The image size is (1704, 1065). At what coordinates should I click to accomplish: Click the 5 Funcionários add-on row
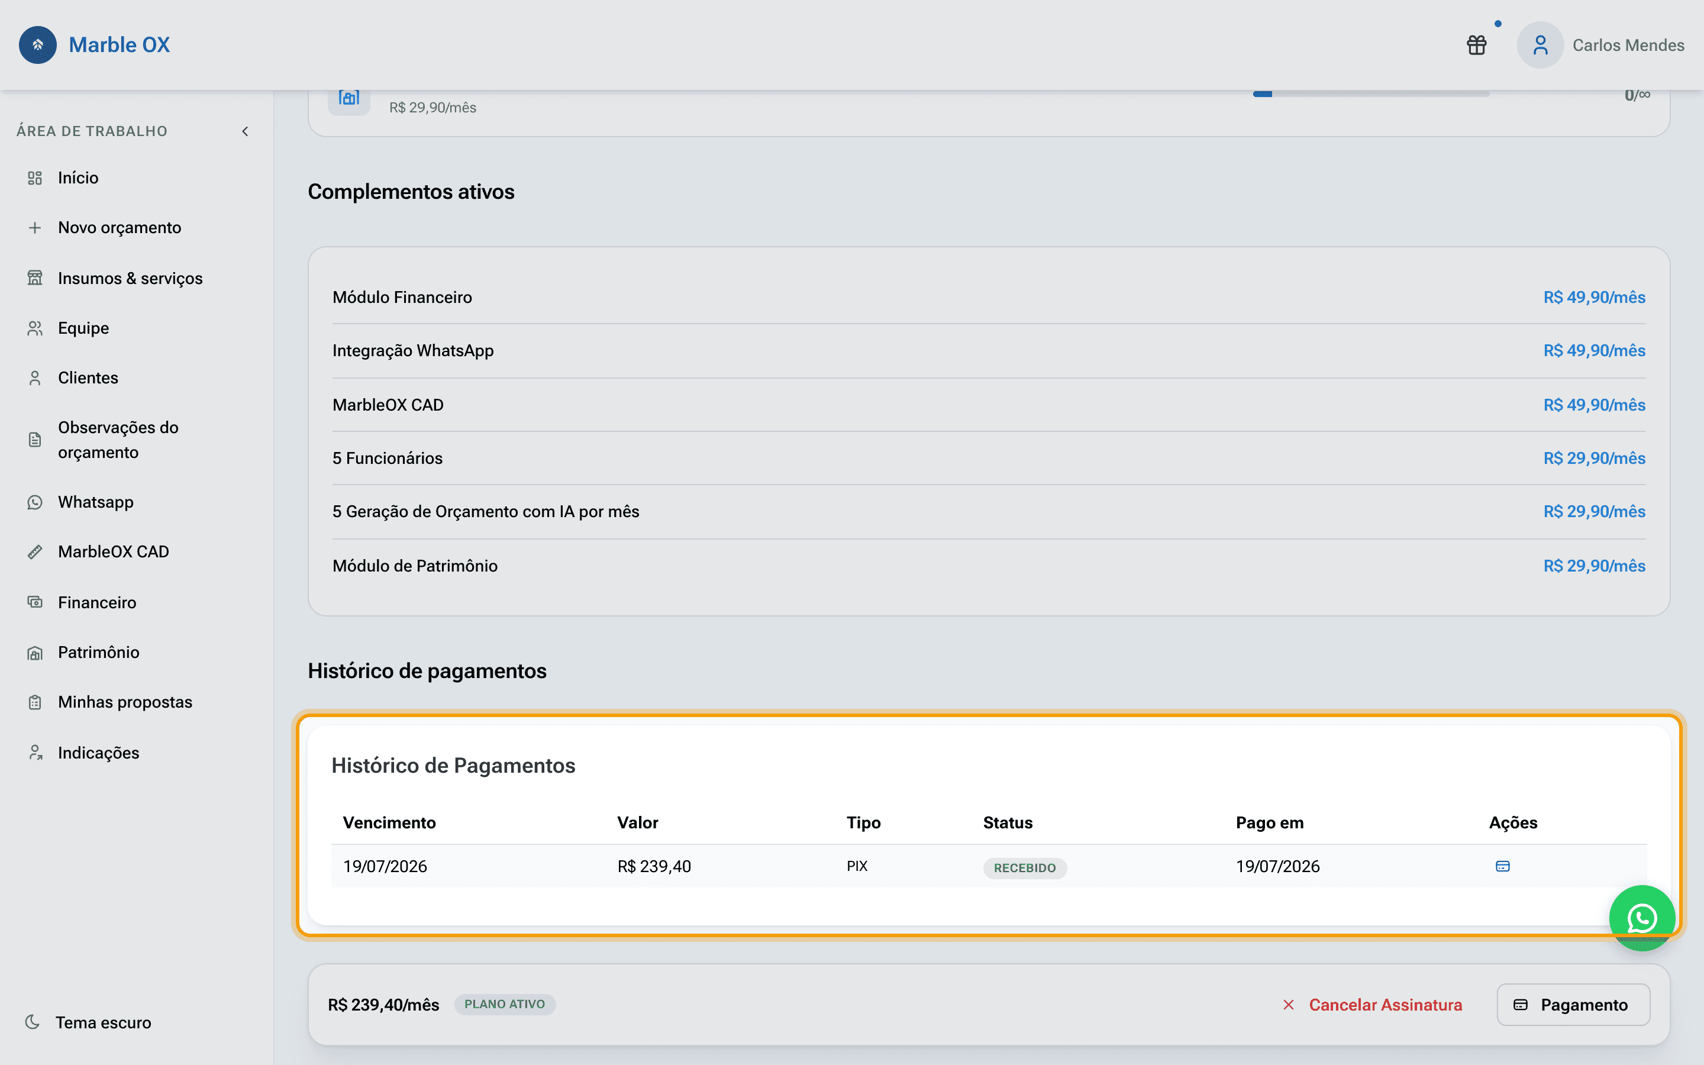989,459
